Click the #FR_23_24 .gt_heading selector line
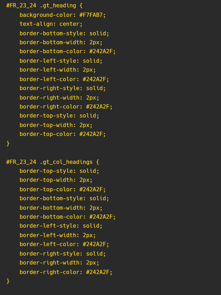The width and height of the screenshot is (221, 295). 44,6
